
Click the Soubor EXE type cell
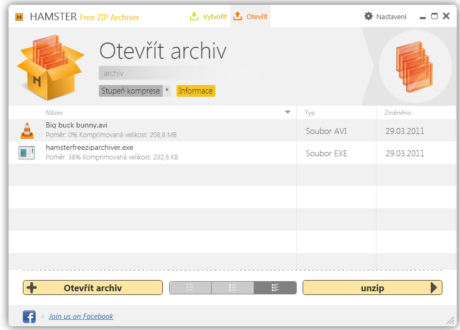[327, 153]
